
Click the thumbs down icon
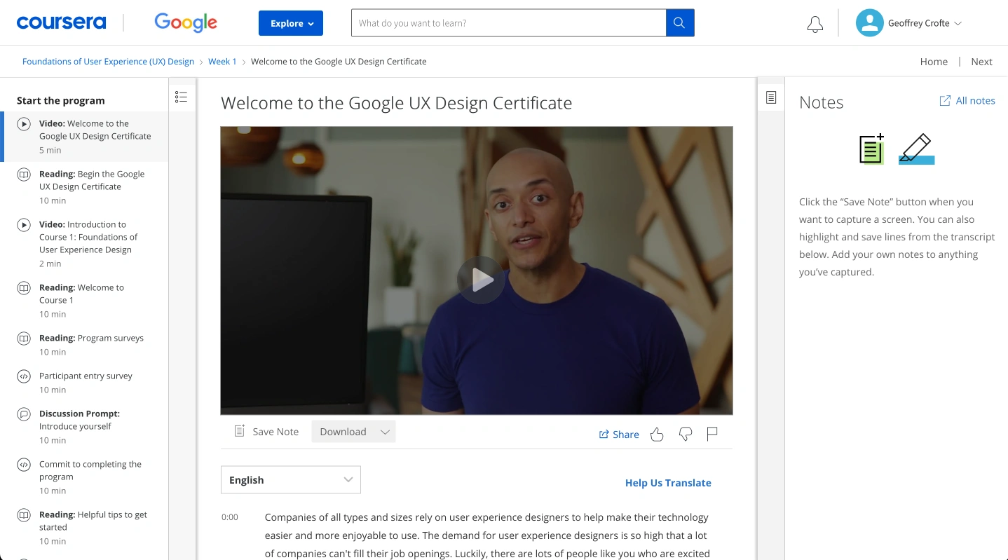coord(686,435)
